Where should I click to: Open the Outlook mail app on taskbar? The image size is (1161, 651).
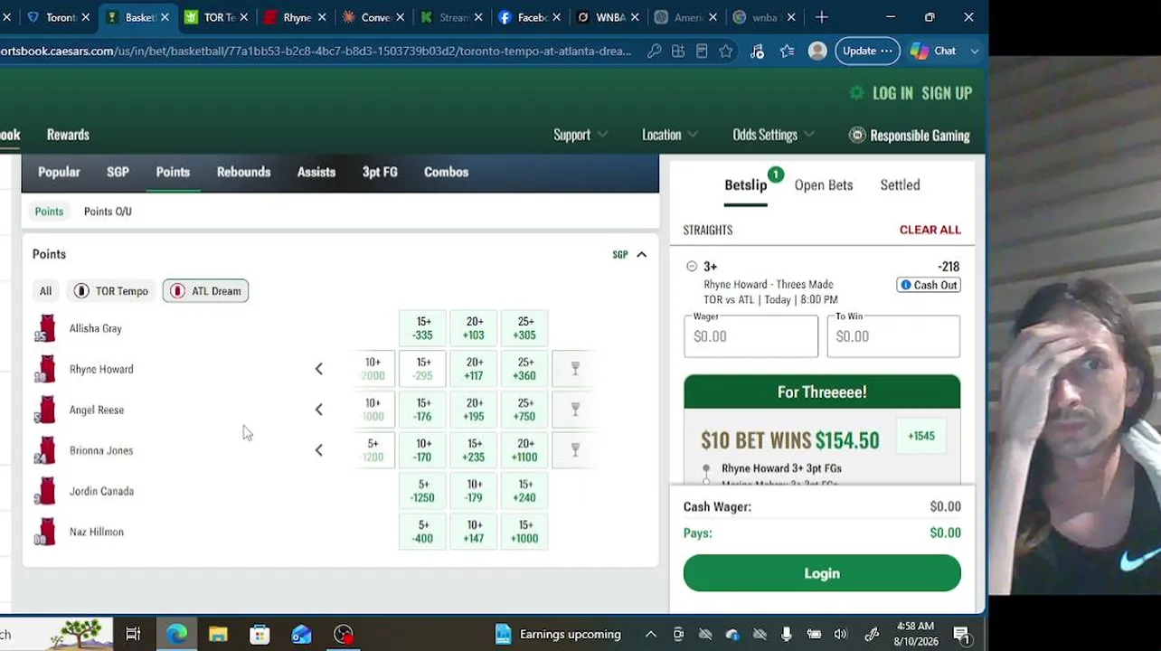click(301, 635)
